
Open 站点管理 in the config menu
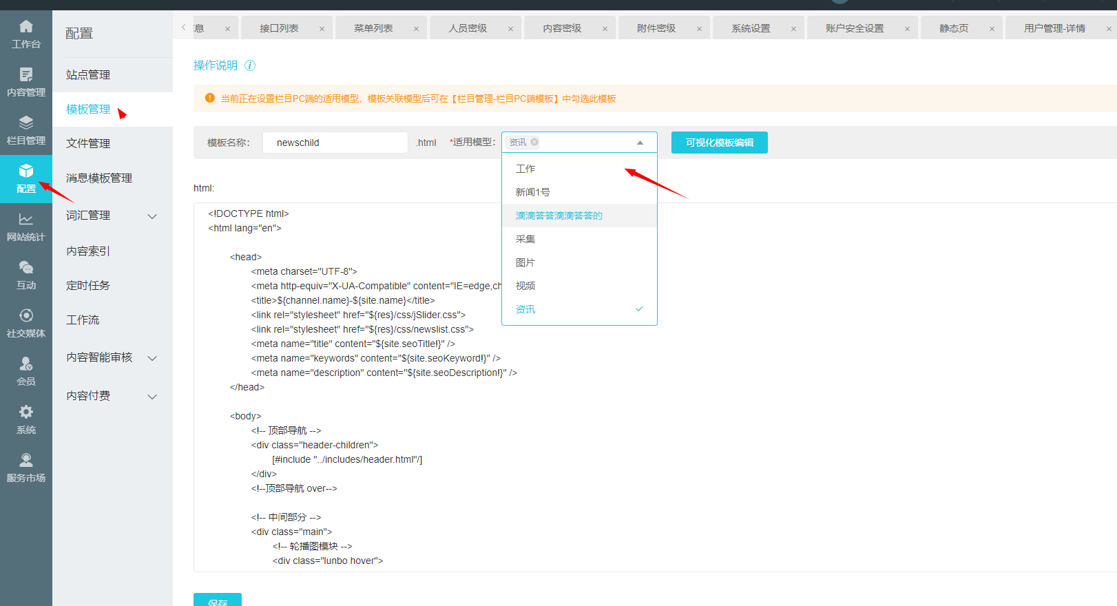(112, 75)
